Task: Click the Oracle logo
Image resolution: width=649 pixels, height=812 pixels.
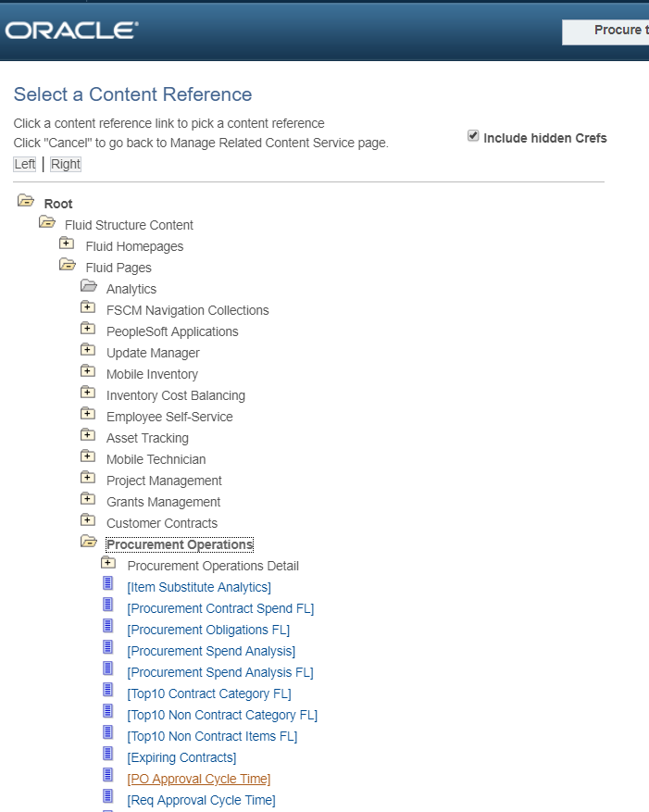Action: 72,31
